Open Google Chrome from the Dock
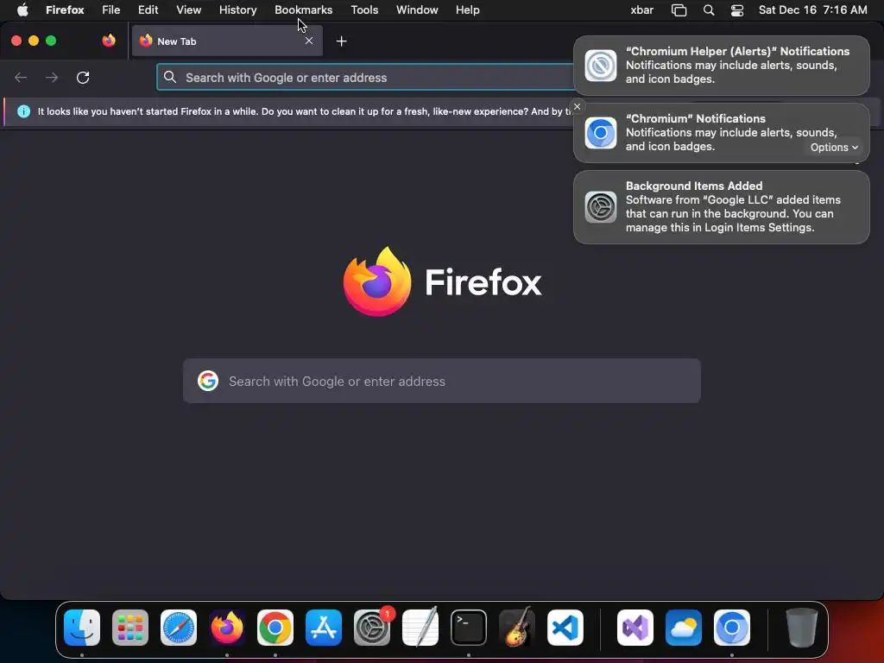The width and height of the screenshot is (884, 663). pos(275,628)
